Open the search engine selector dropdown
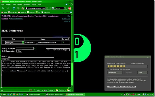 (x=53, y=8)
